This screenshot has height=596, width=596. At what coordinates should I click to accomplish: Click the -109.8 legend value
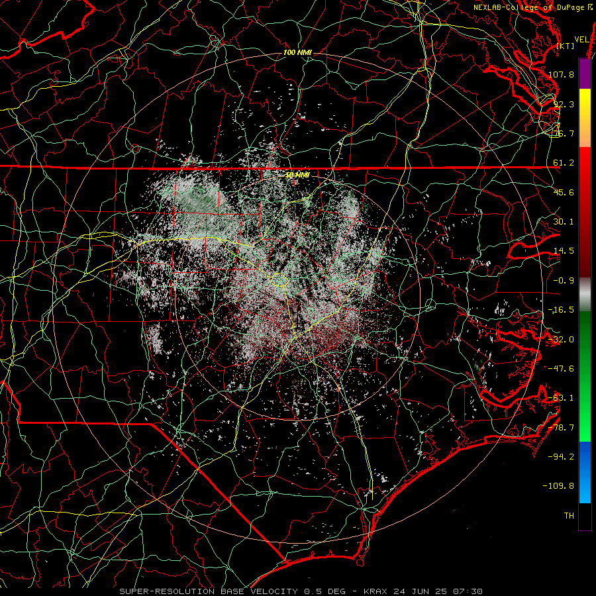559,486
